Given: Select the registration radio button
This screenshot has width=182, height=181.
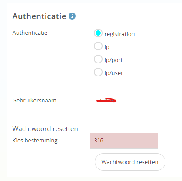Looking at the screenshot, I should pyautogui.click(x=98, y=33).
